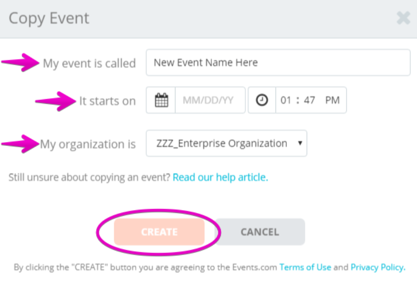The height and width of the screenshot is (288, 417).
Task: Focus the MM/DD/YY start date field
Action: (x=210, y=100)
